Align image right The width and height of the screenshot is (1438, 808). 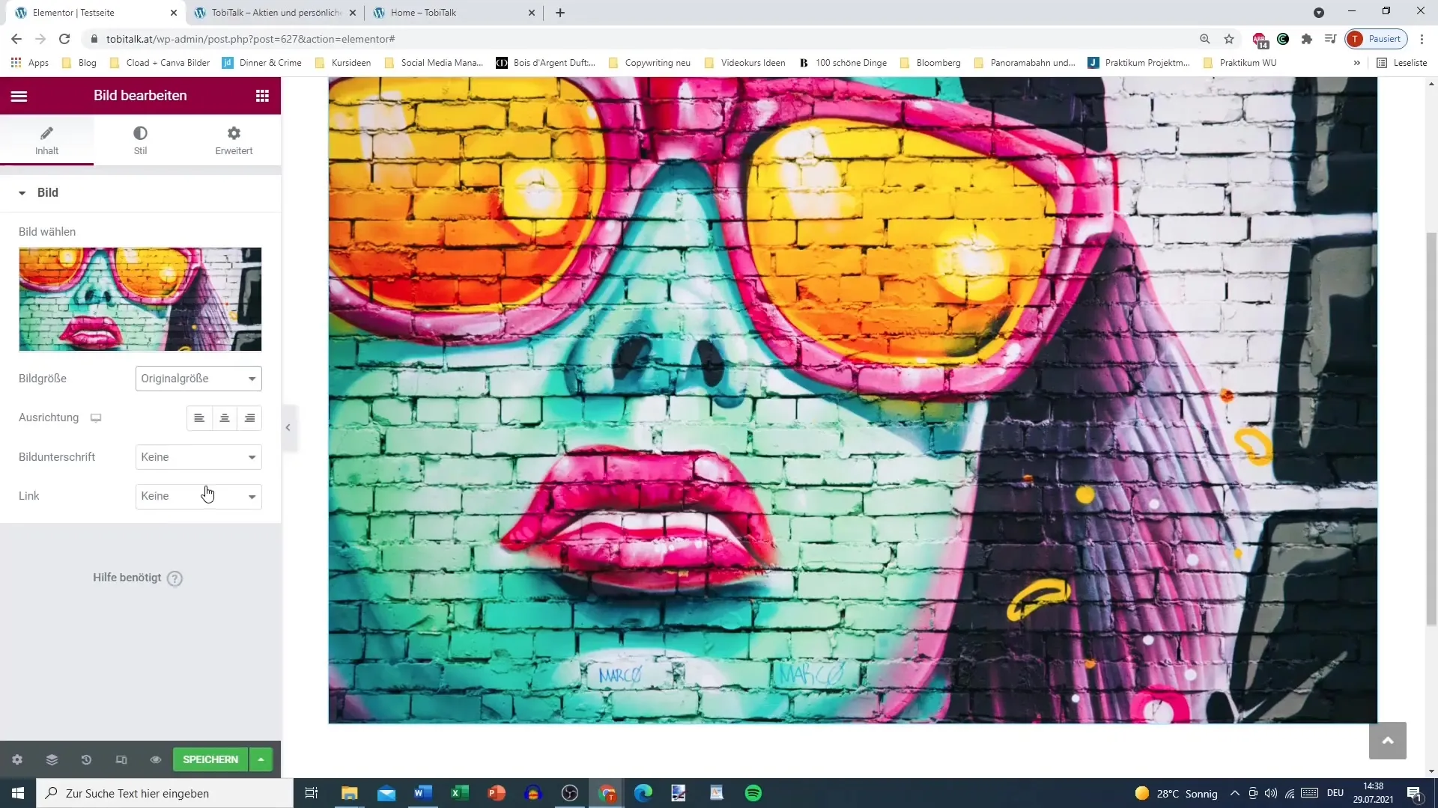coord(250,418)
